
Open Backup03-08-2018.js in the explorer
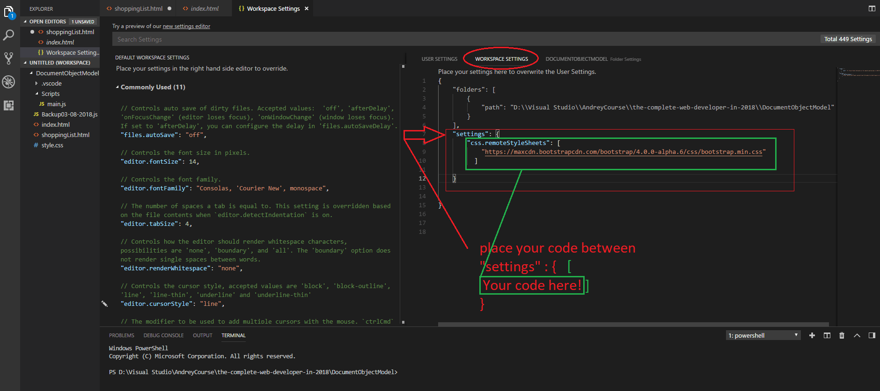pyautogui.click(x=60, y=114)
